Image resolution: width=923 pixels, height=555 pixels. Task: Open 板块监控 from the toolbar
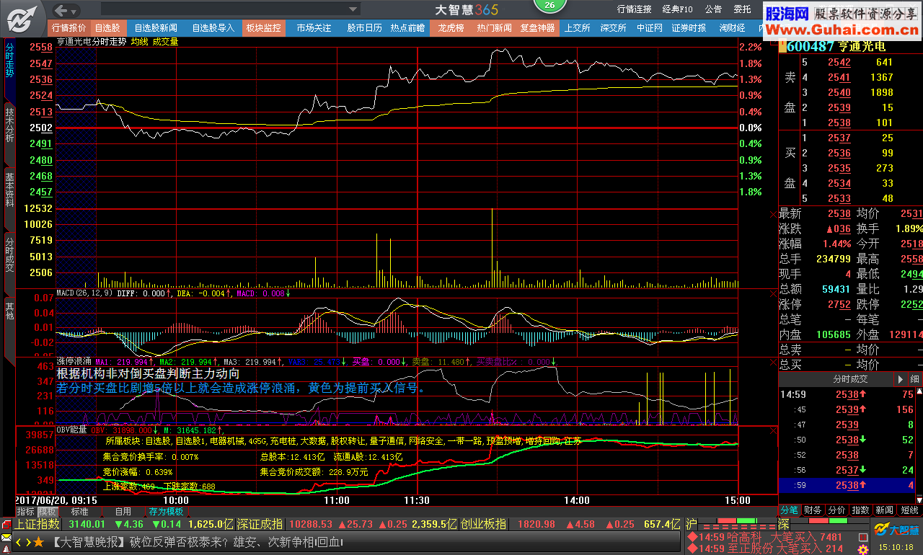coord(263,28)
